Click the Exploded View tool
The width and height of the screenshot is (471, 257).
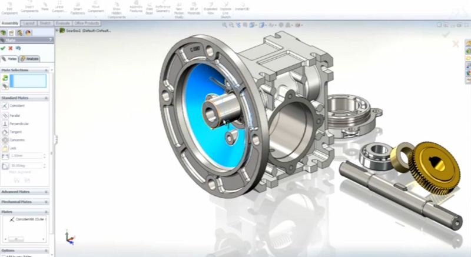(210, 8)
